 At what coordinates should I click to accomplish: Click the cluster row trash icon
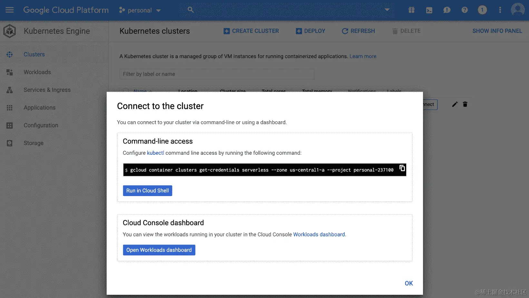465,104
